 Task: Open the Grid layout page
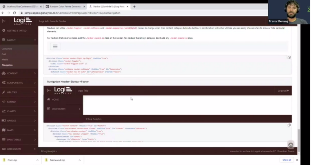tap(4, 54)
